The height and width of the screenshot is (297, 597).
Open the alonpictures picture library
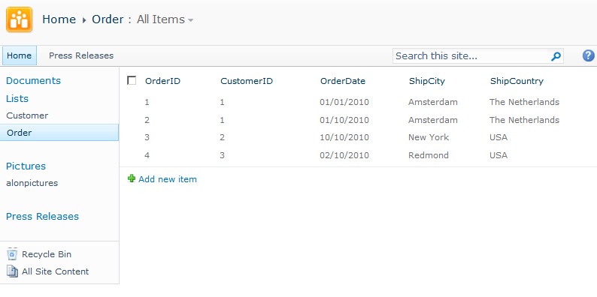(32, 183)
